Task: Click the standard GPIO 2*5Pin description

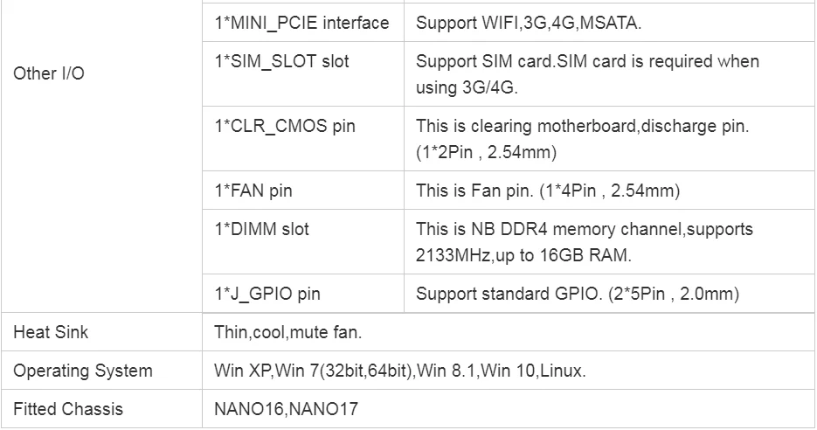Action: pos(578,295)
